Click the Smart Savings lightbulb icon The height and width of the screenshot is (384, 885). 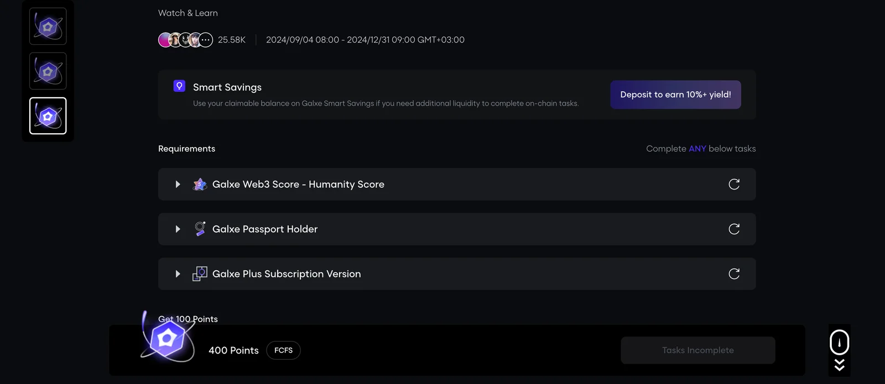click(x=179, y=86)
